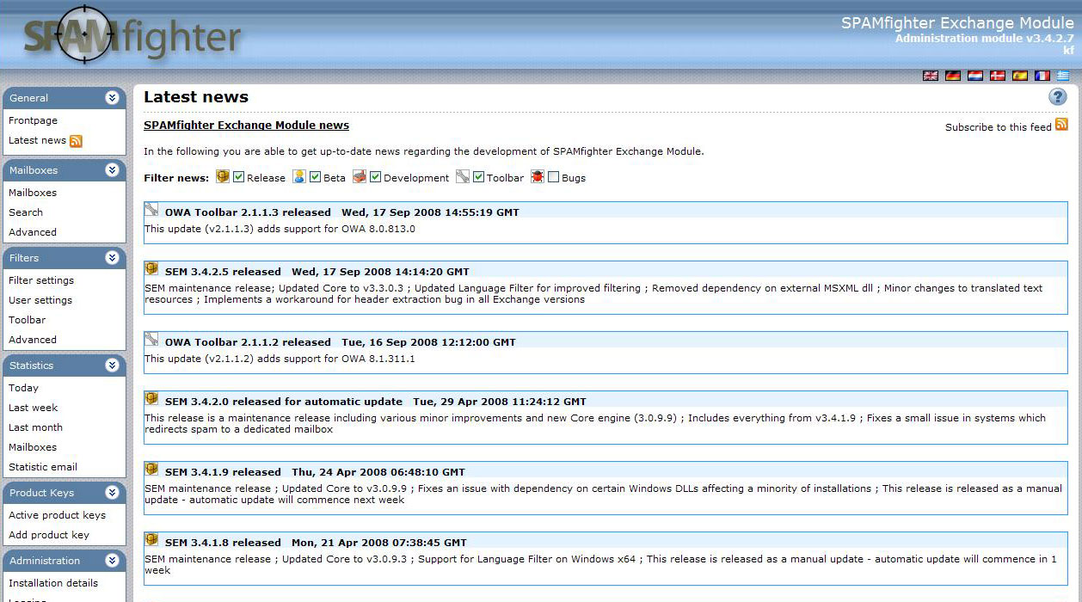This screenshot has height=602, width=1082.
Task: Switch language using the UK flag icon
Action: 931,76
